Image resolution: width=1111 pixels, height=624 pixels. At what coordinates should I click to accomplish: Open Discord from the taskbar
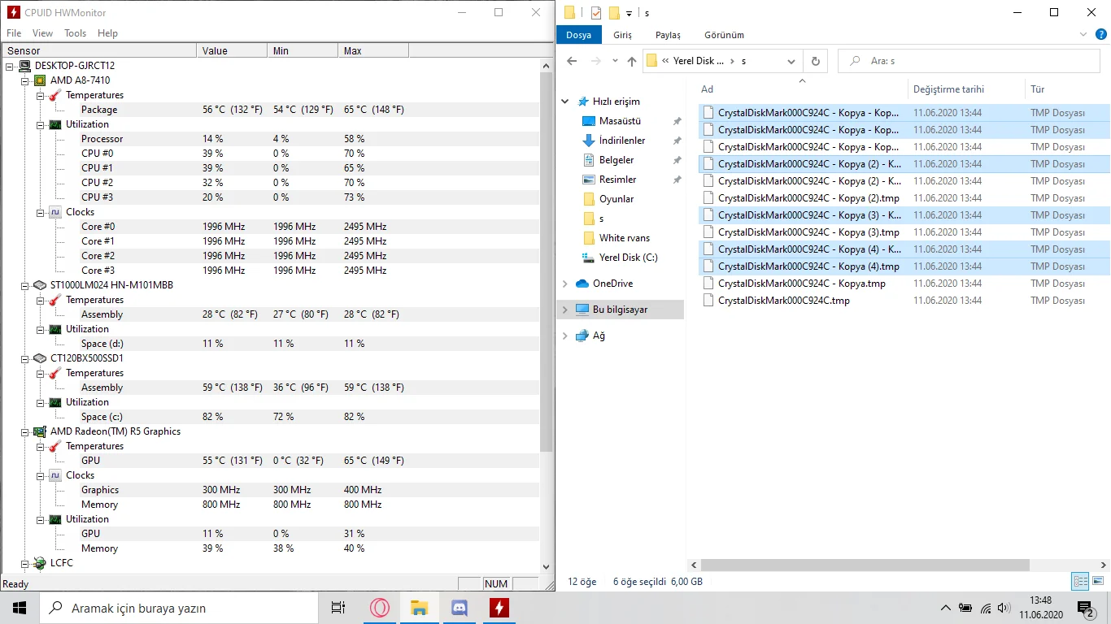459,608
